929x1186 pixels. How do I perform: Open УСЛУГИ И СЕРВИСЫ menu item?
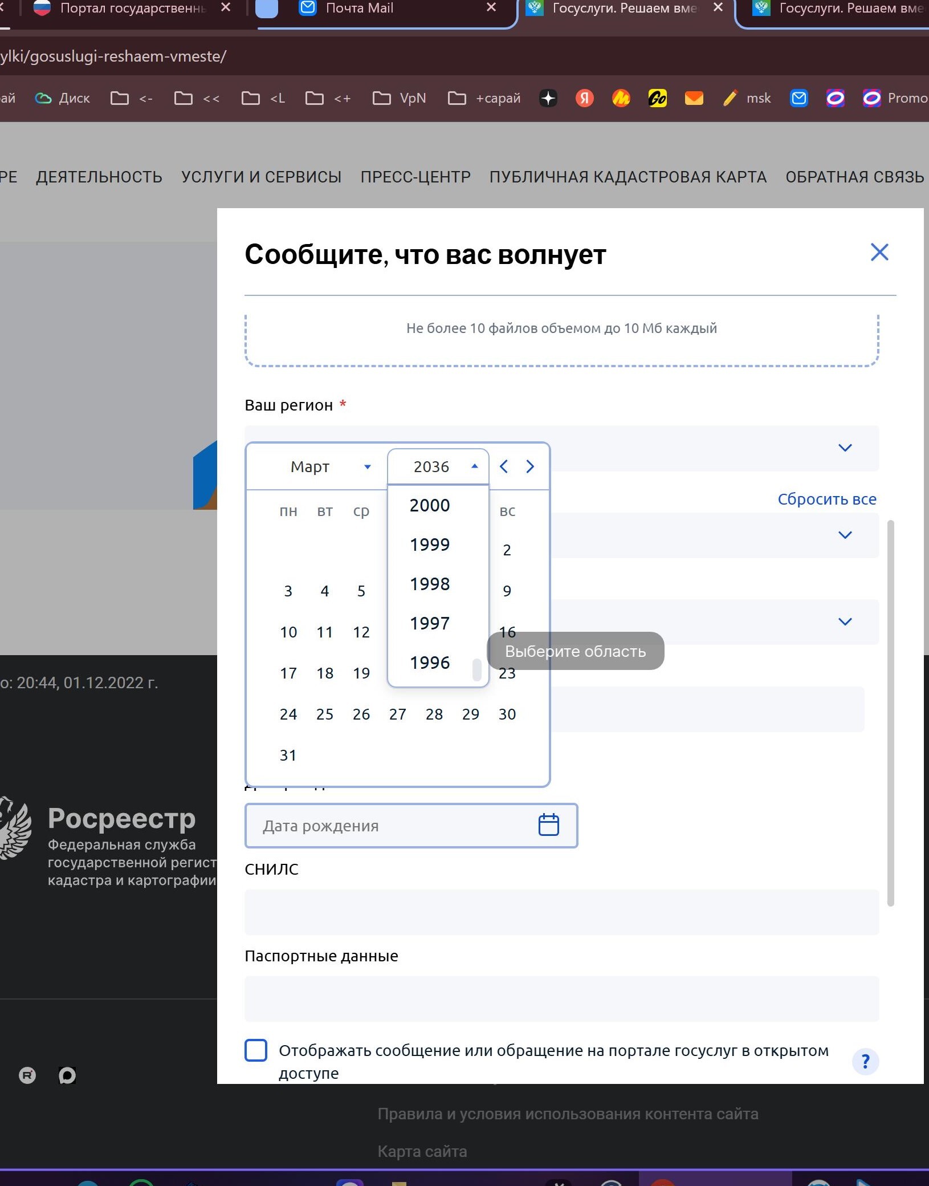pyautogui.click(x=261, y=177)
